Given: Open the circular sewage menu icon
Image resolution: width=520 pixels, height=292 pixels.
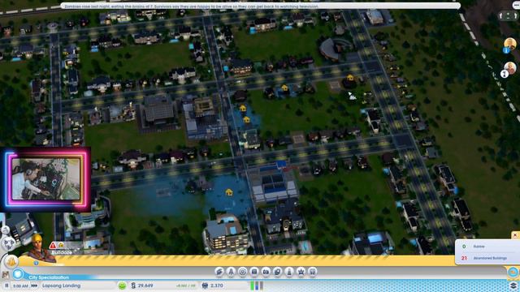Looking at the screenshot, I should point(243,272).
